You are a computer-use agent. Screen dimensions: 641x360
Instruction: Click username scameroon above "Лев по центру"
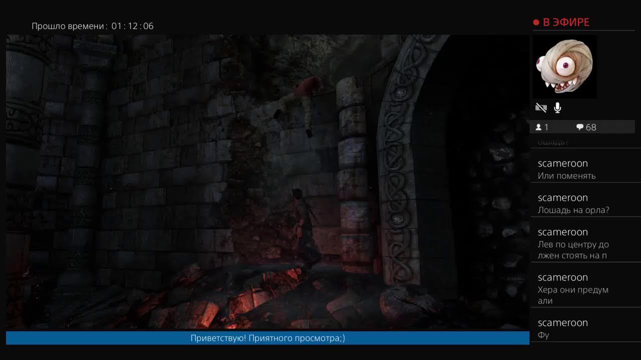(x=563, y=232)
